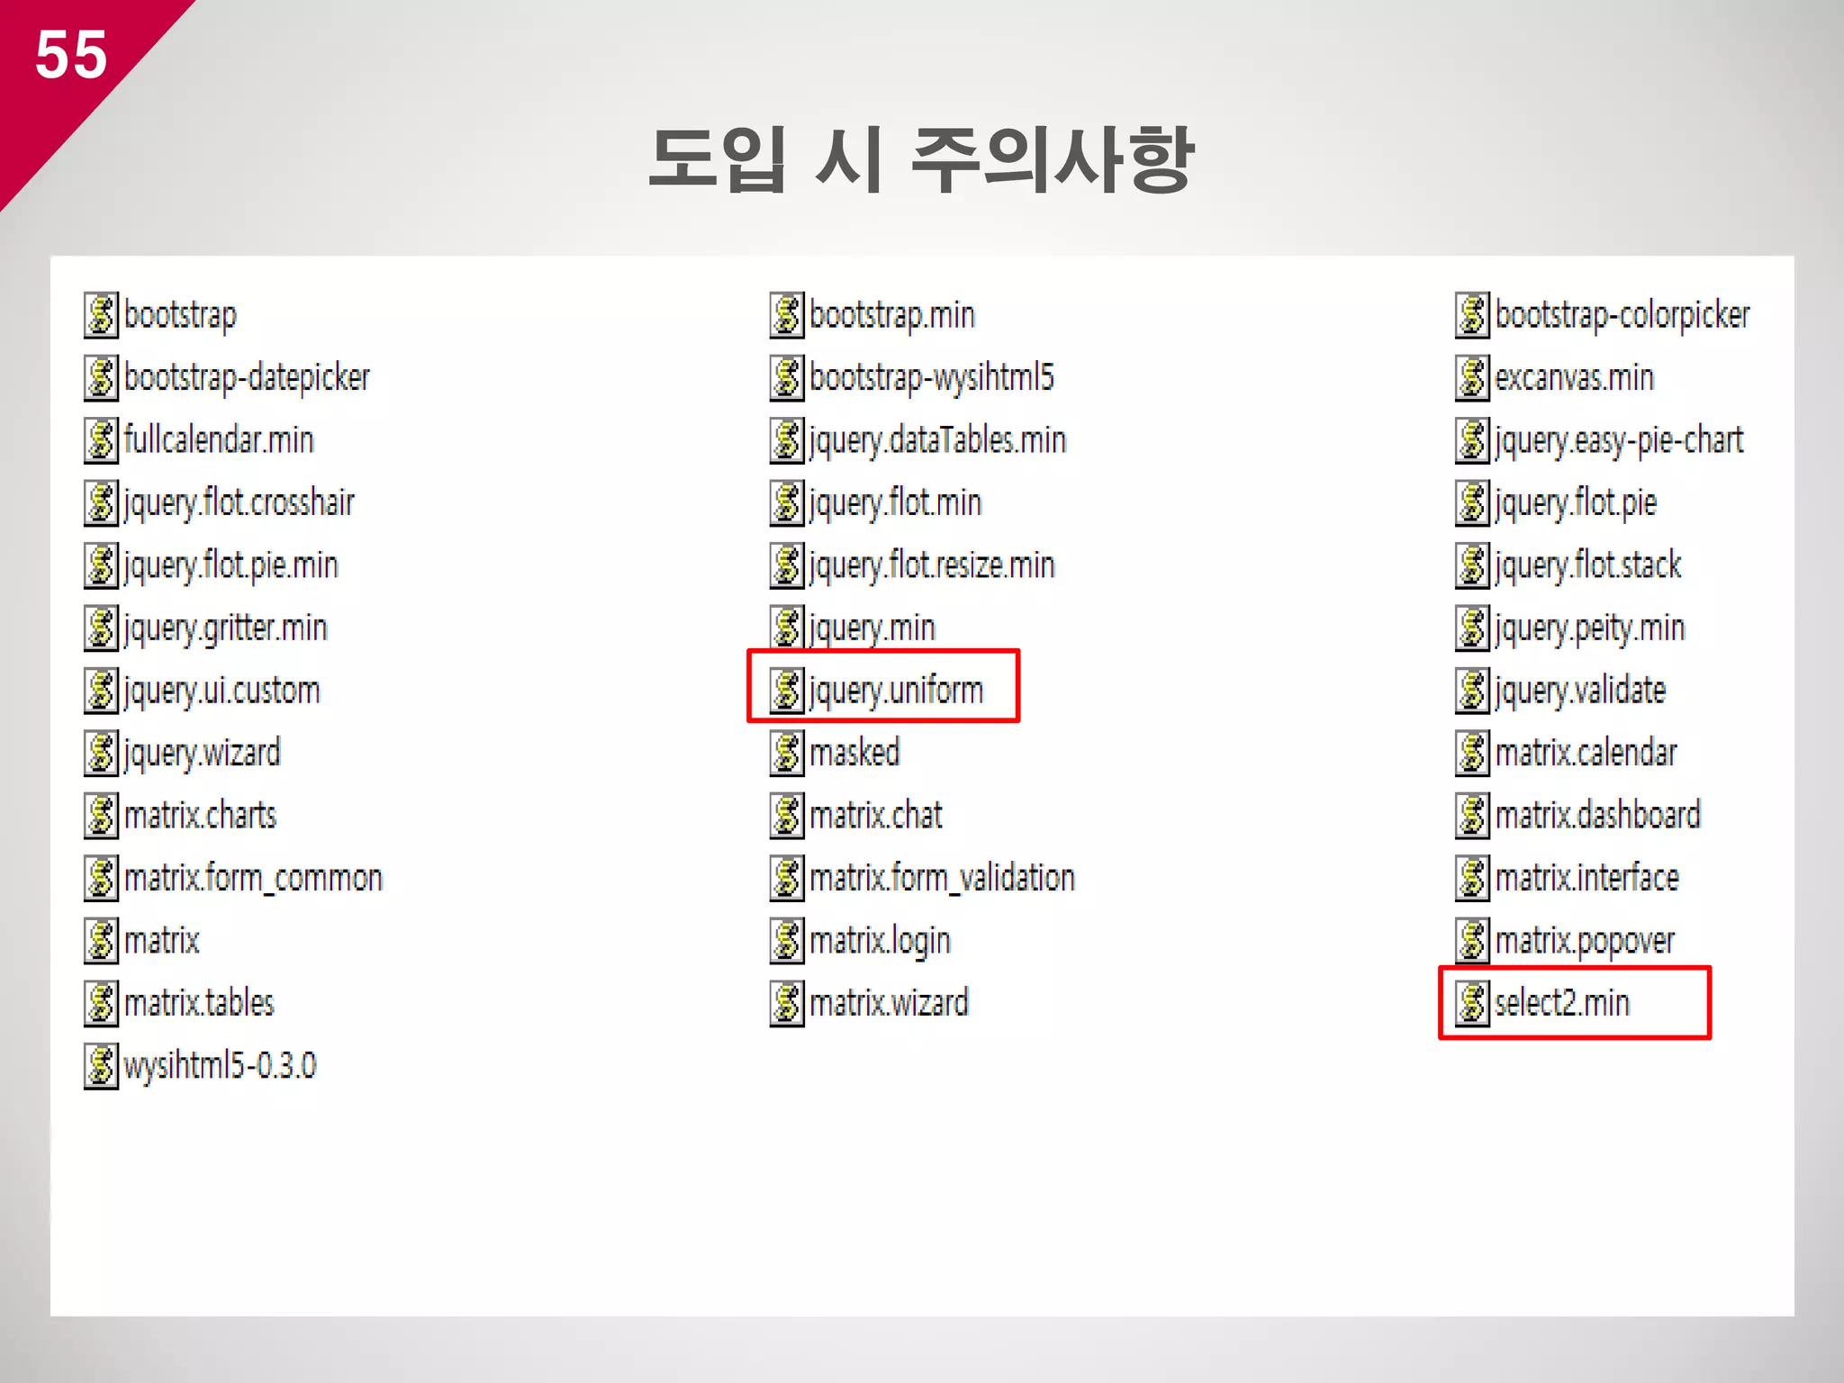Click the matrix.form_common script icon
The image size is (1844, 1383).
pyautogui.click(x=101, y=878)
